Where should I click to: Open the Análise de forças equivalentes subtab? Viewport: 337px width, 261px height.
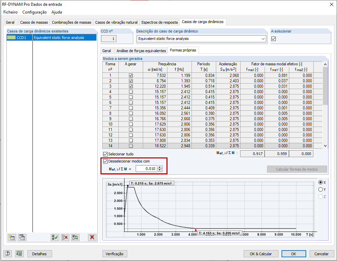[141, 51]
